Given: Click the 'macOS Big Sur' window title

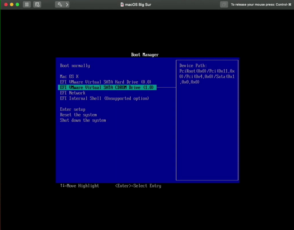Looking at the screenshot, I should [138, 5].
